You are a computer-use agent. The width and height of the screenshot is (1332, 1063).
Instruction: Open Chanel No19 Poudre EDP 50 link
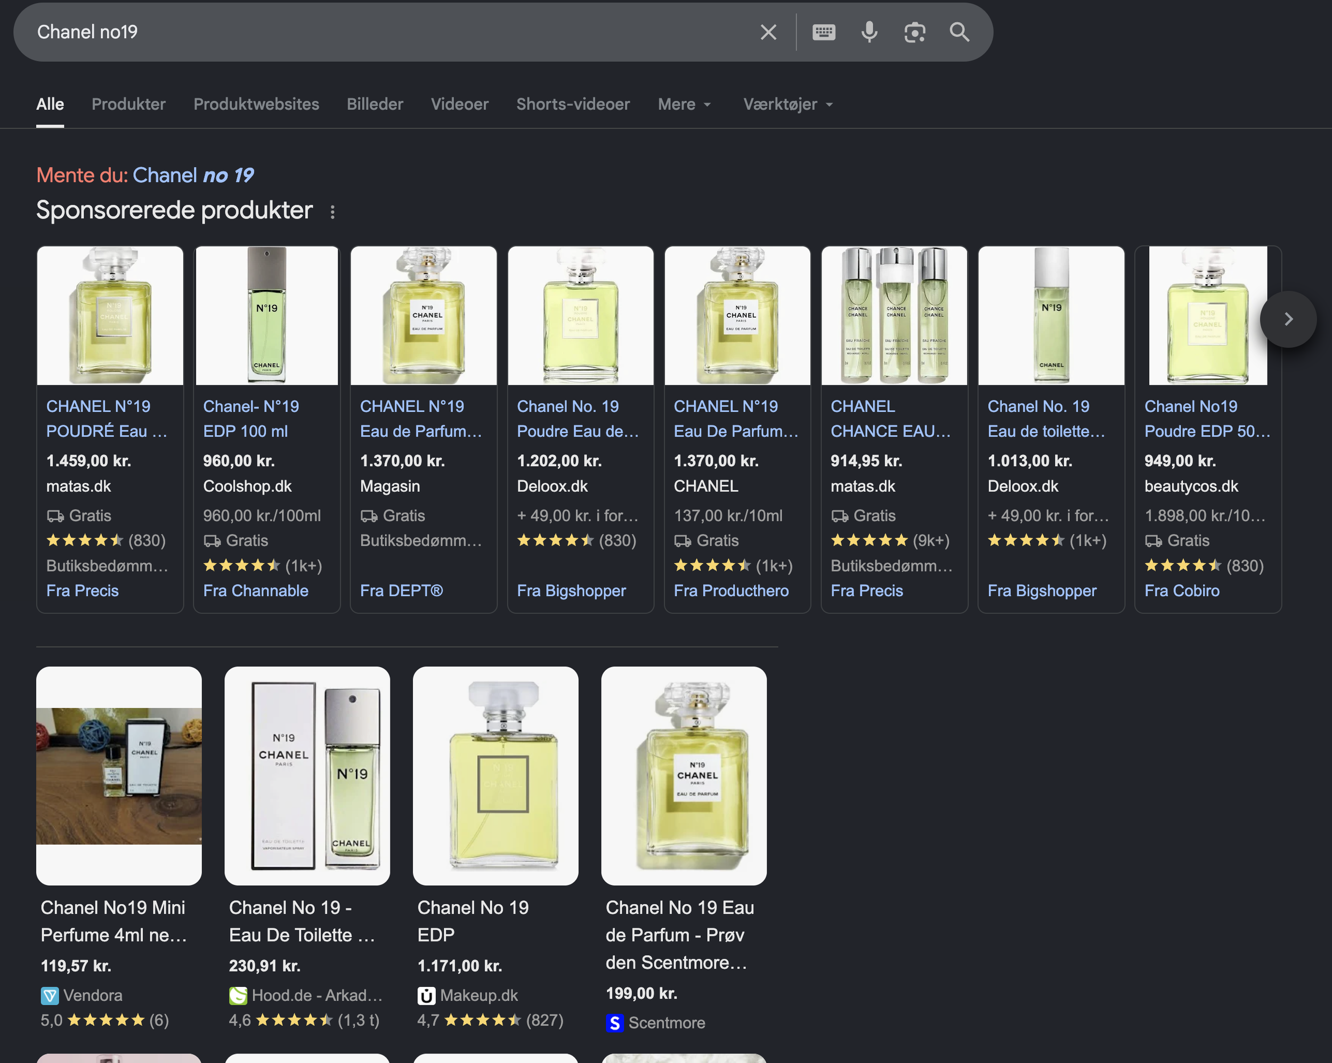tap(1207, 419)
